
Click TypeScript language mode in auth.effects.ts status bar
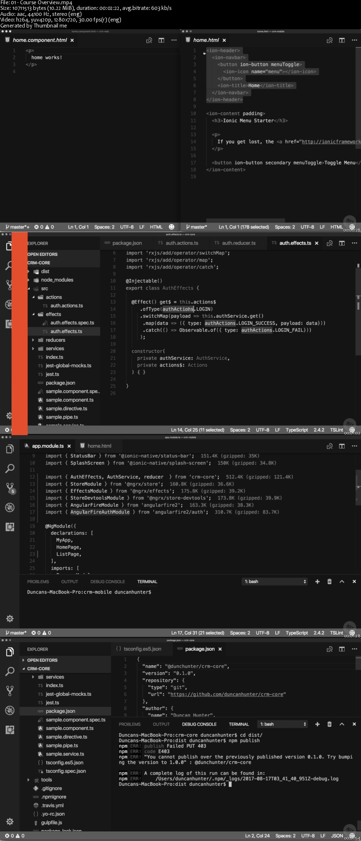pyautogui.click(x=297, y=430)
